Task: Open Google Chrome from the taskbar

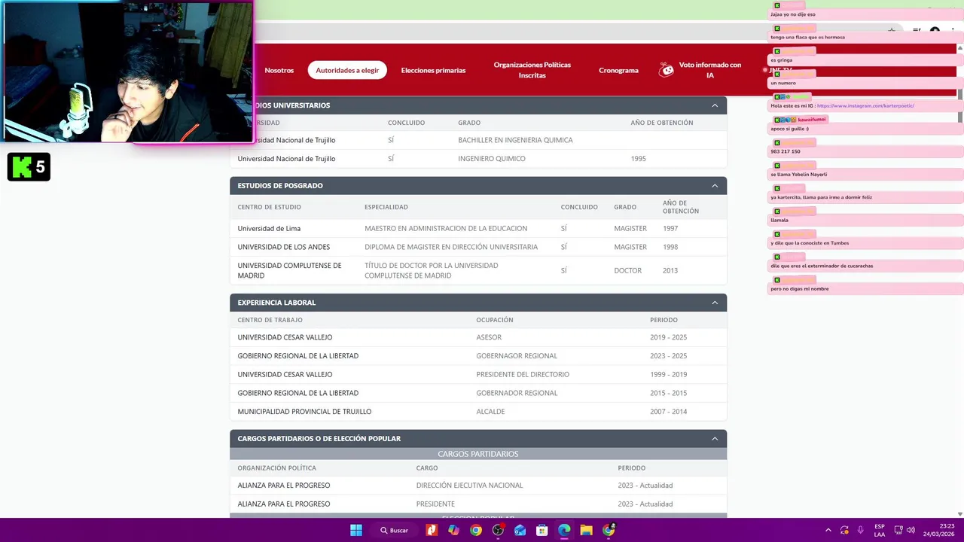Action: (476, 530)
